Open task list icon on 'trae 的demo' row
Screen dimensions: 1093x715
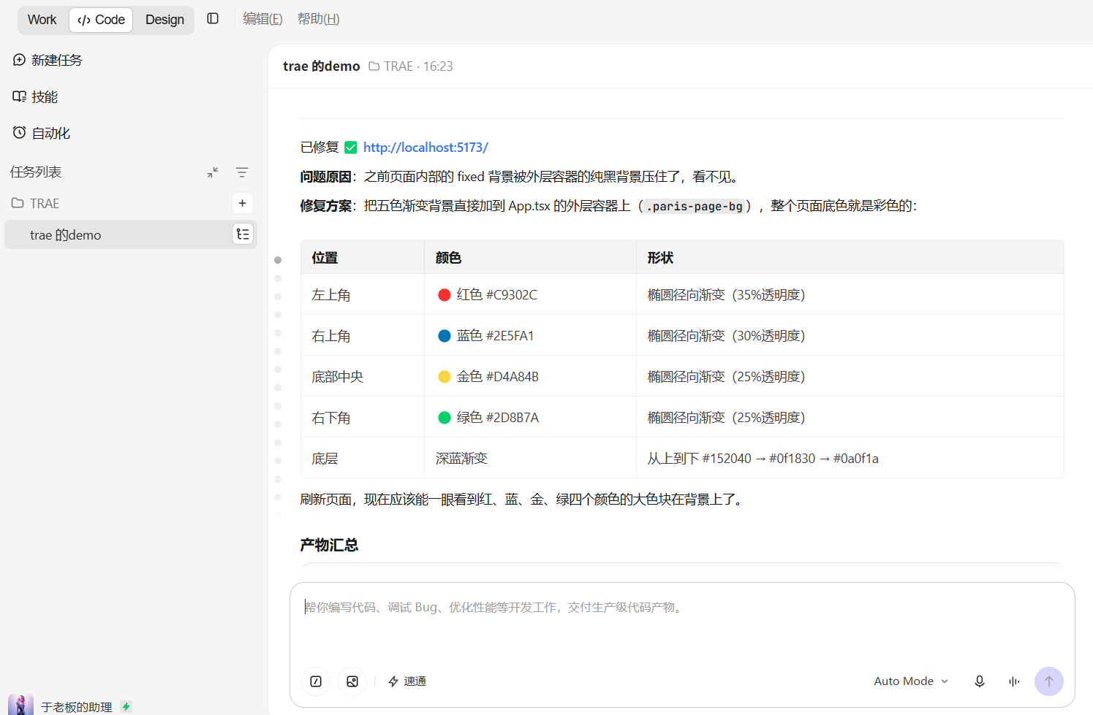point(243,234)
